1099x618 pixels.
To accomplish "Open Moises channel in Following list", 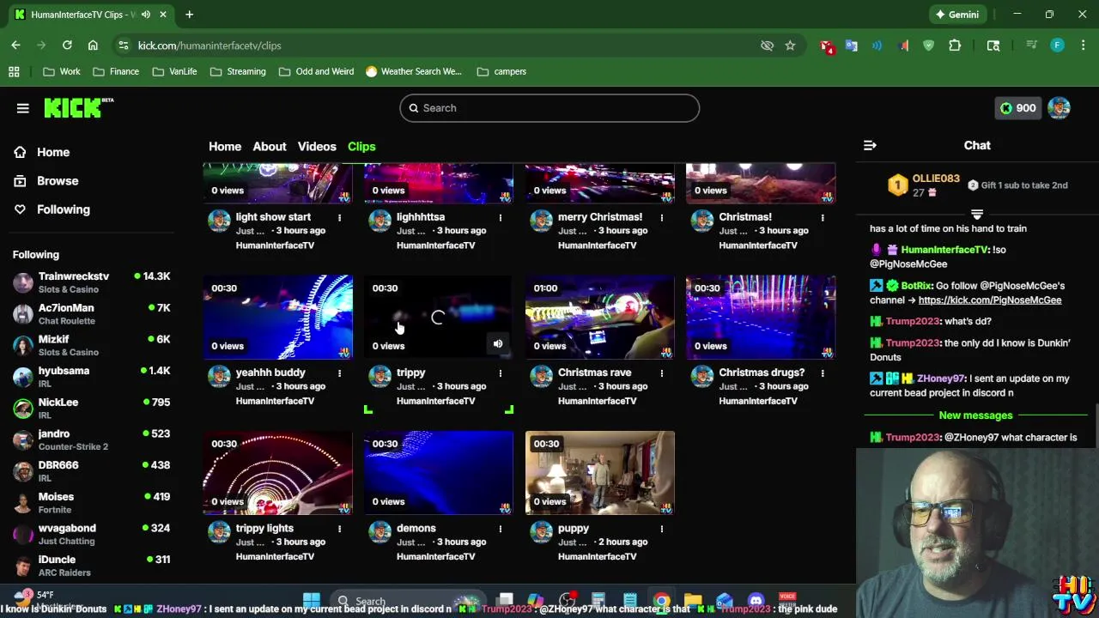I will (92, 503).
